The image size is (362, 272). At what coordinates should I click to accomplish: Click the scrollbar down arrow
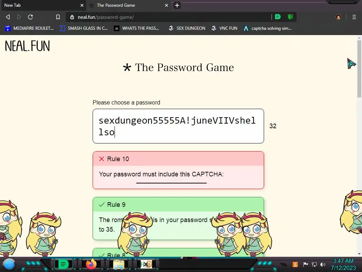click(x=359, y=254)
